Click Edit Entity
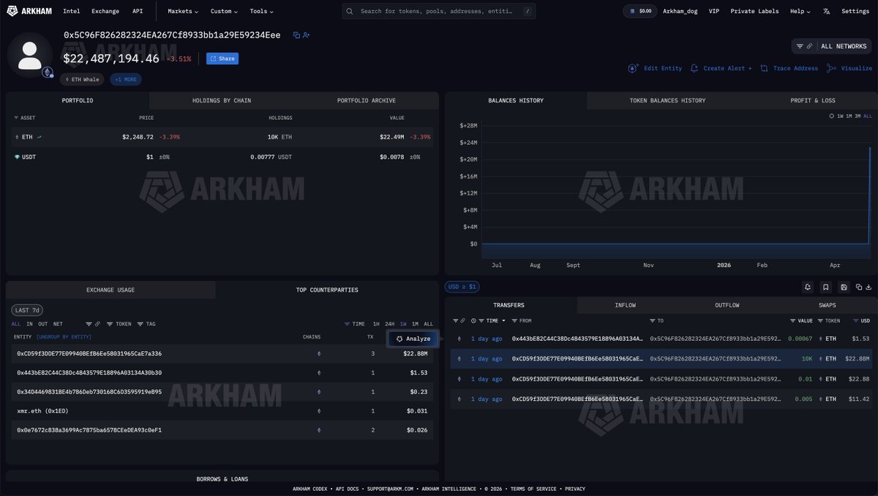 (655, 68)
